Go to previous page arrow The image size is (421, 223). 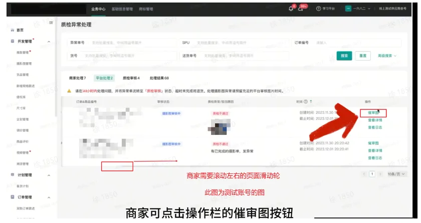[x=364, y=174]
